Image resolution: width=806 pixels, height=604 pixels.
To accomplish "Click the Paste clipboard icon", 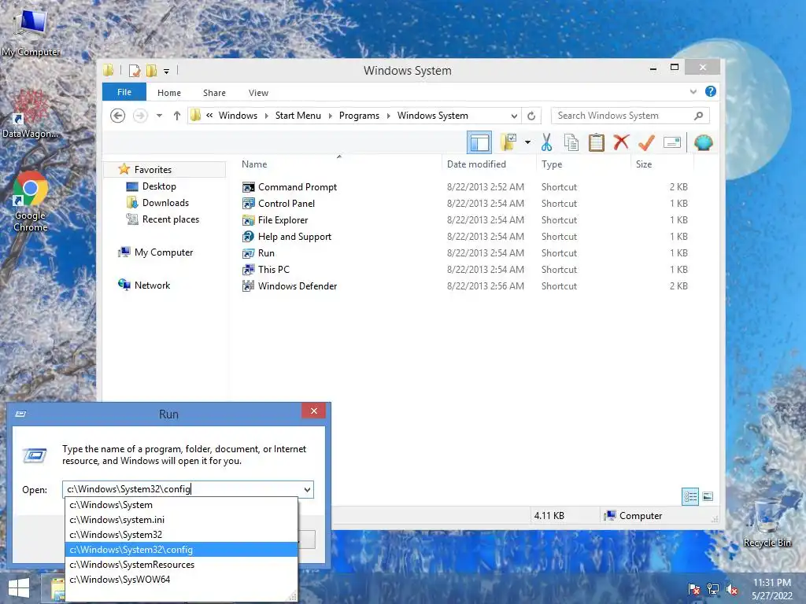I will (x=597, y=142).
